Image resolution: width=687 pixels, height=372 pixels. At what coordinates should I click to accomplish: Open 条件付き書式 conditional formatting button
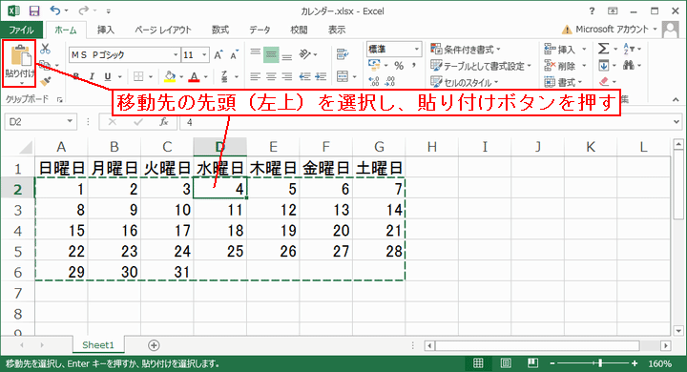click(x=466, y=49)
